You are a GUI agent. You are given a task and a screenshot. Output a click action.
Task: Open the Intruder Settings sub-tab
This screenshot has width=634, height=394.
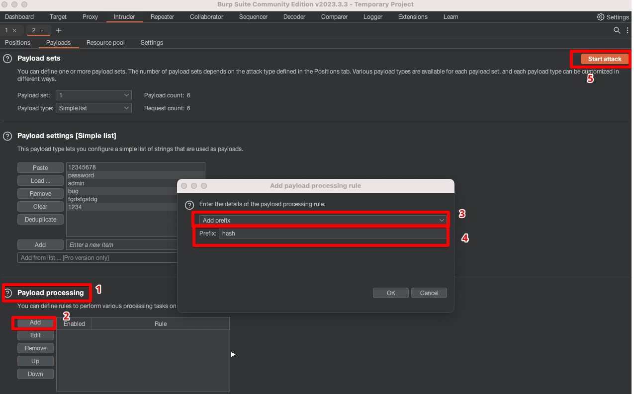152,43
